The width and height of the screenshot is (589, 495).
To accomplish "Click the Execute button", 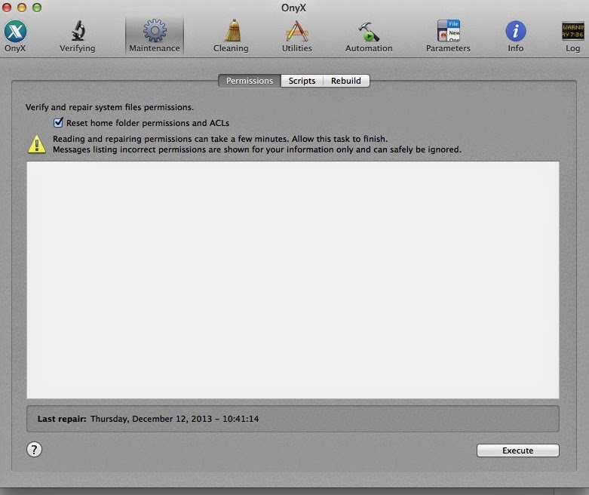I will point(517,450).
